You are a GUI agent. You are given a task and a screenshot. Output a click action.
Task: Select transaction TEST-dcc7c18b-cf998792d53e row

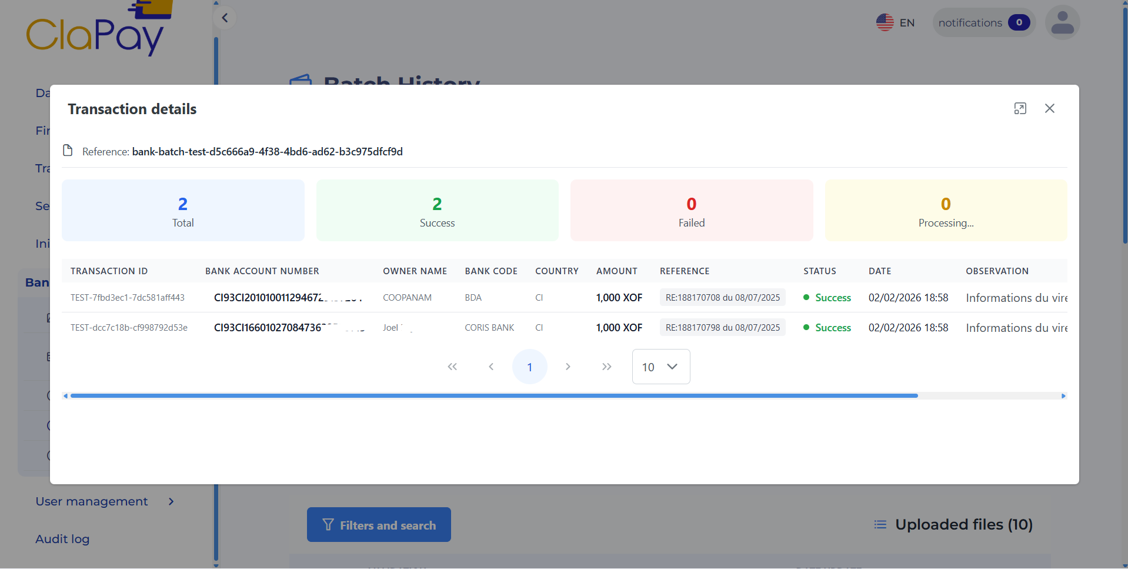(x=129, y=328)
